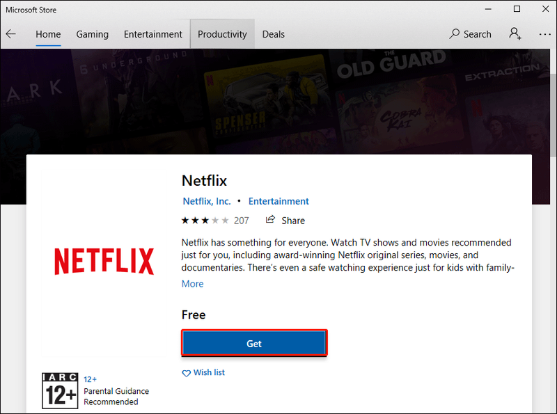This screenshot has width=557, height=414.
Task: Click the account sign-in person icon
Action: 515,33
